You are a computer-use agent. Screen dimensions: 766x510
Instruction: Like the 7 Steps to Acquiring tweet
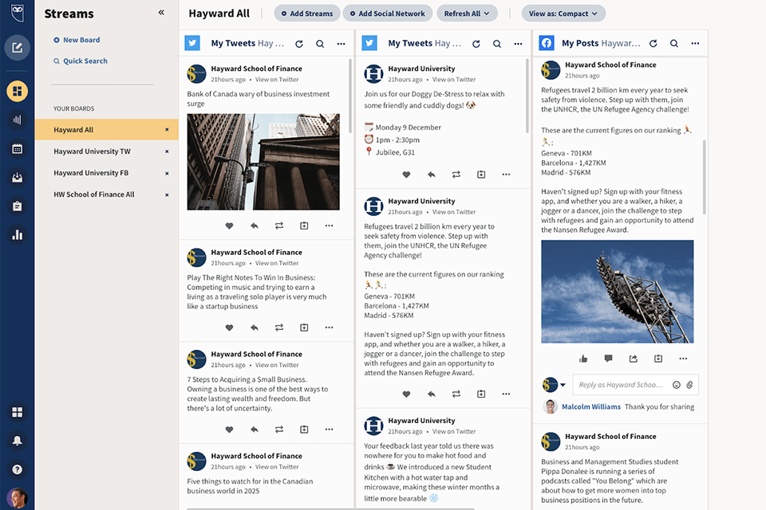click(229, 430)
